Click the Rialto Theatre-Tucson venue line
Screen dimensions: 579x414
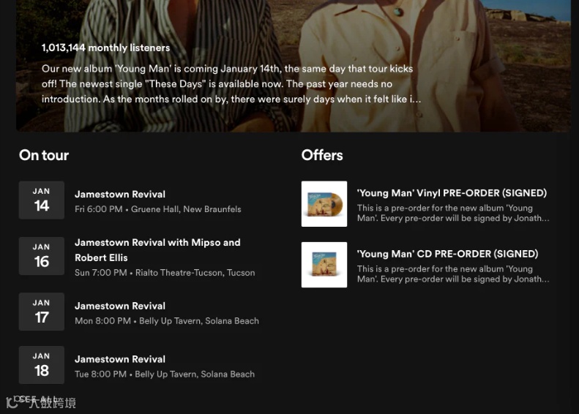point(165,273)
